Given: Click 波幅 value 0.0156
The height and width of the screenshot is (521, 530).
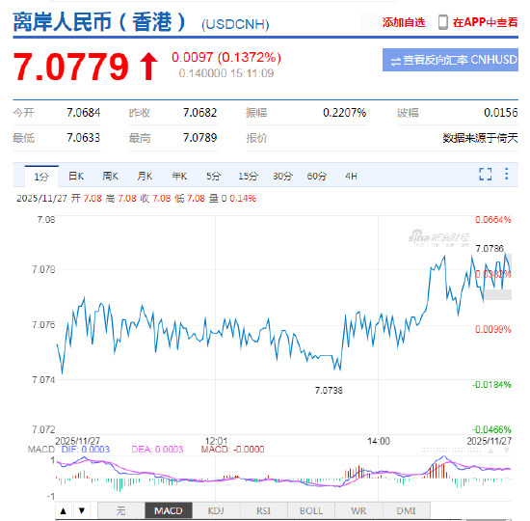Looking at the screenshot, I should click(500, 112).
